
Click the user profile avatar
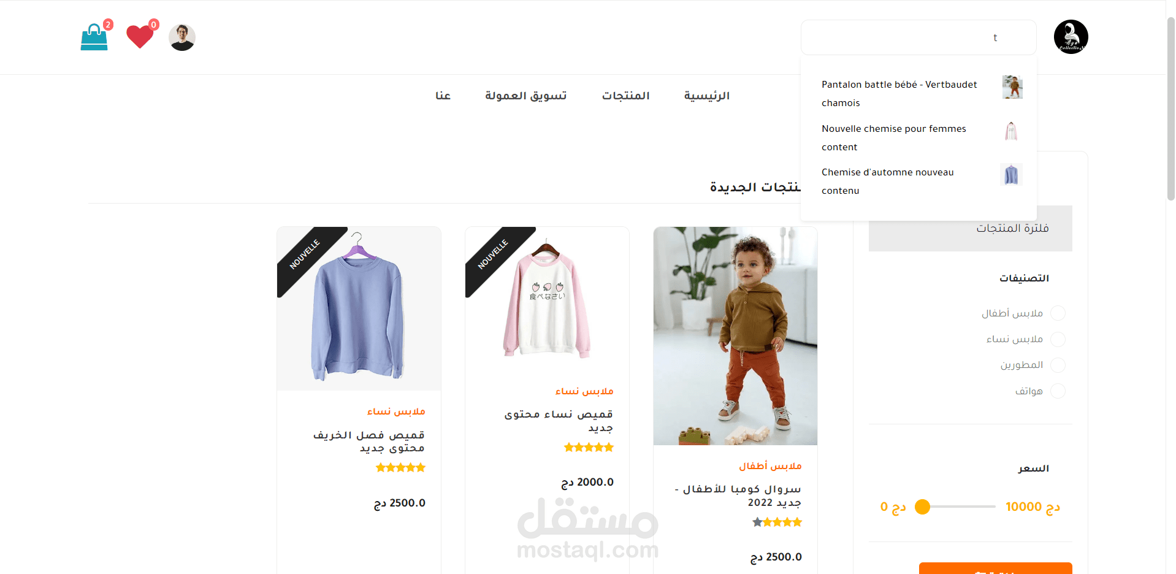[182, 37]
